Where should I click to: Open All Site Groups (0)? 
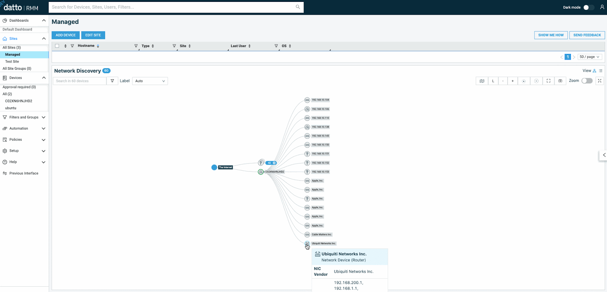pos(17,69)
